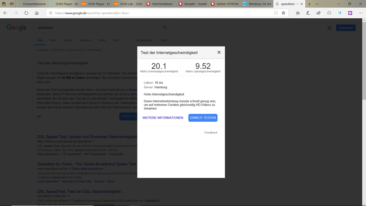The width and height of the screenshot is (366, 206).
Task: Show tabs you've set aside
Action: [4, 4]
